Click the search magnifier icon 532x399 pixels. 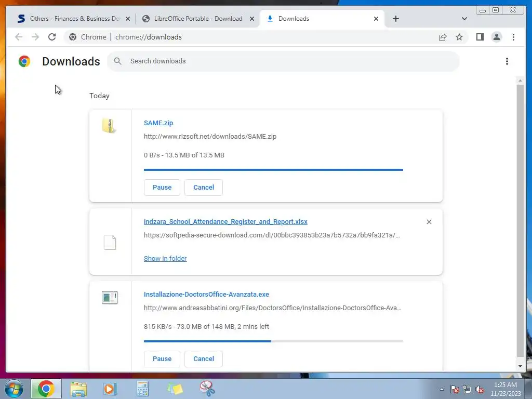tap(117, 61)
